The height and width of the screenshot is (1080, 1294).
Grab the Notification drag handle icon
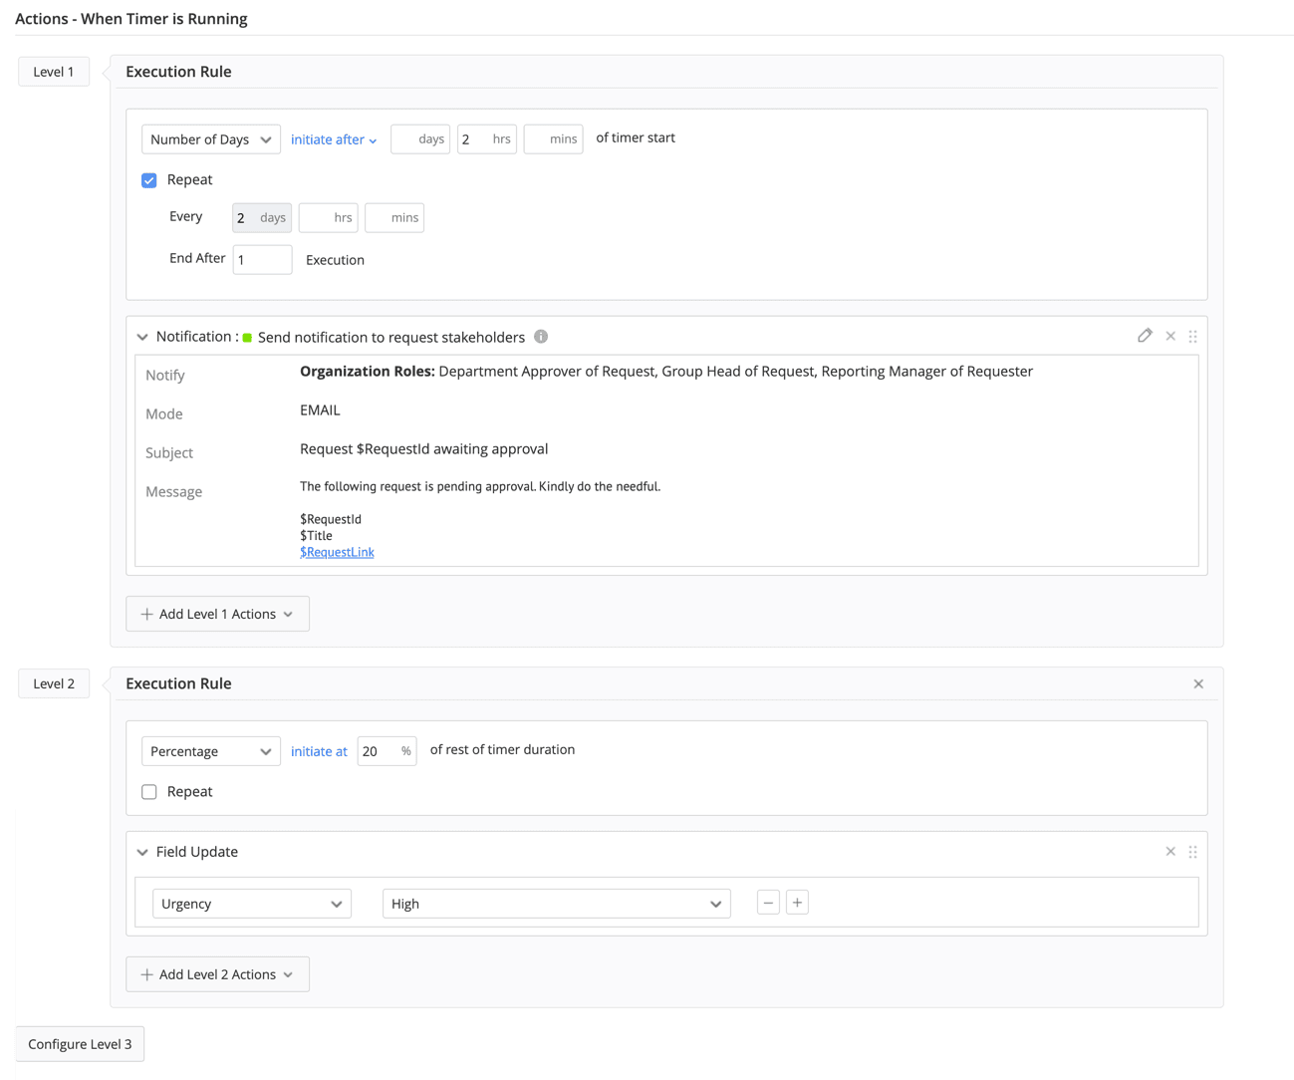(1192, 336)
